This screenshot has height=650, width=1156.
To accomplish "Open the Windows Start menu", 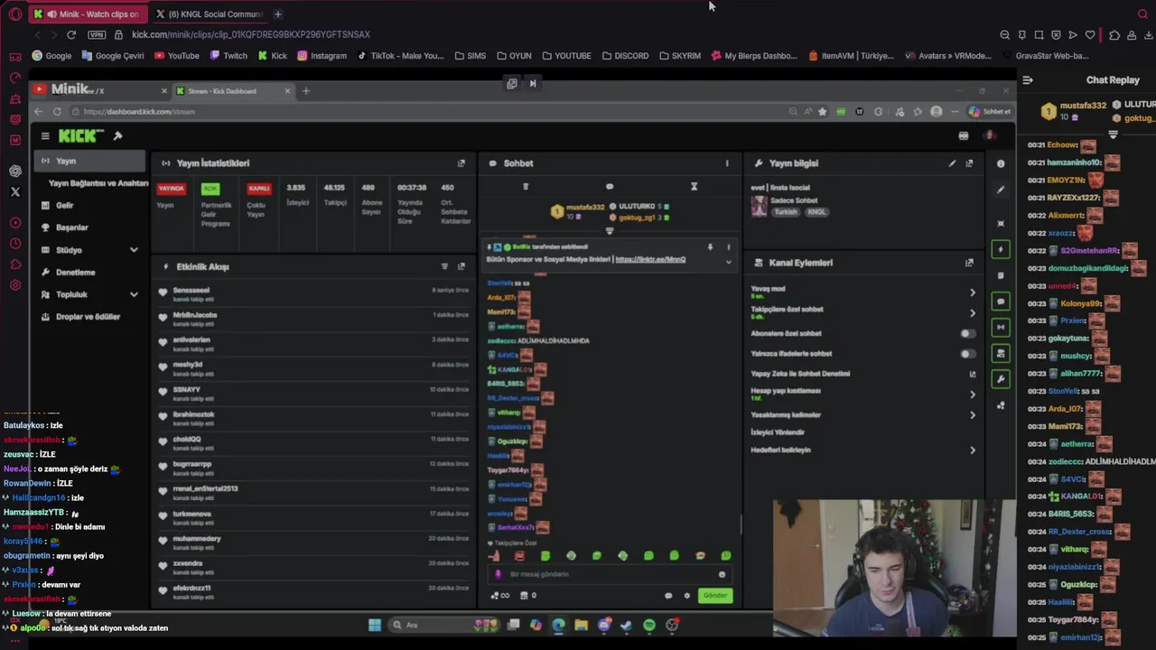I will pos(375,625).
